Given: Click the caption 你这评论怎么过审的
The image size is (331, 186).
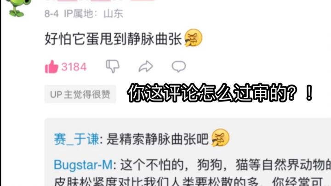Looking at the screenshot, I should [220, 93].
